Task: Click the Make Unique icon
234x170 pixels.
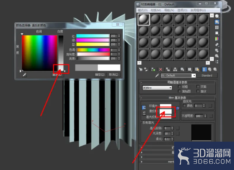Action: (x=175, y=69)
